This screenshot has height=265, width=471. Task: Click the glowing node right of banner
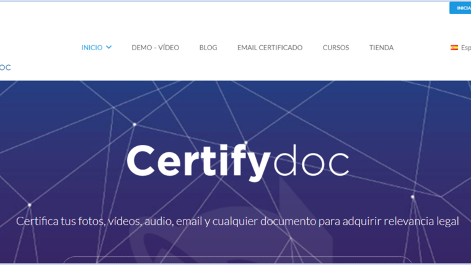(x=413, y=197)
